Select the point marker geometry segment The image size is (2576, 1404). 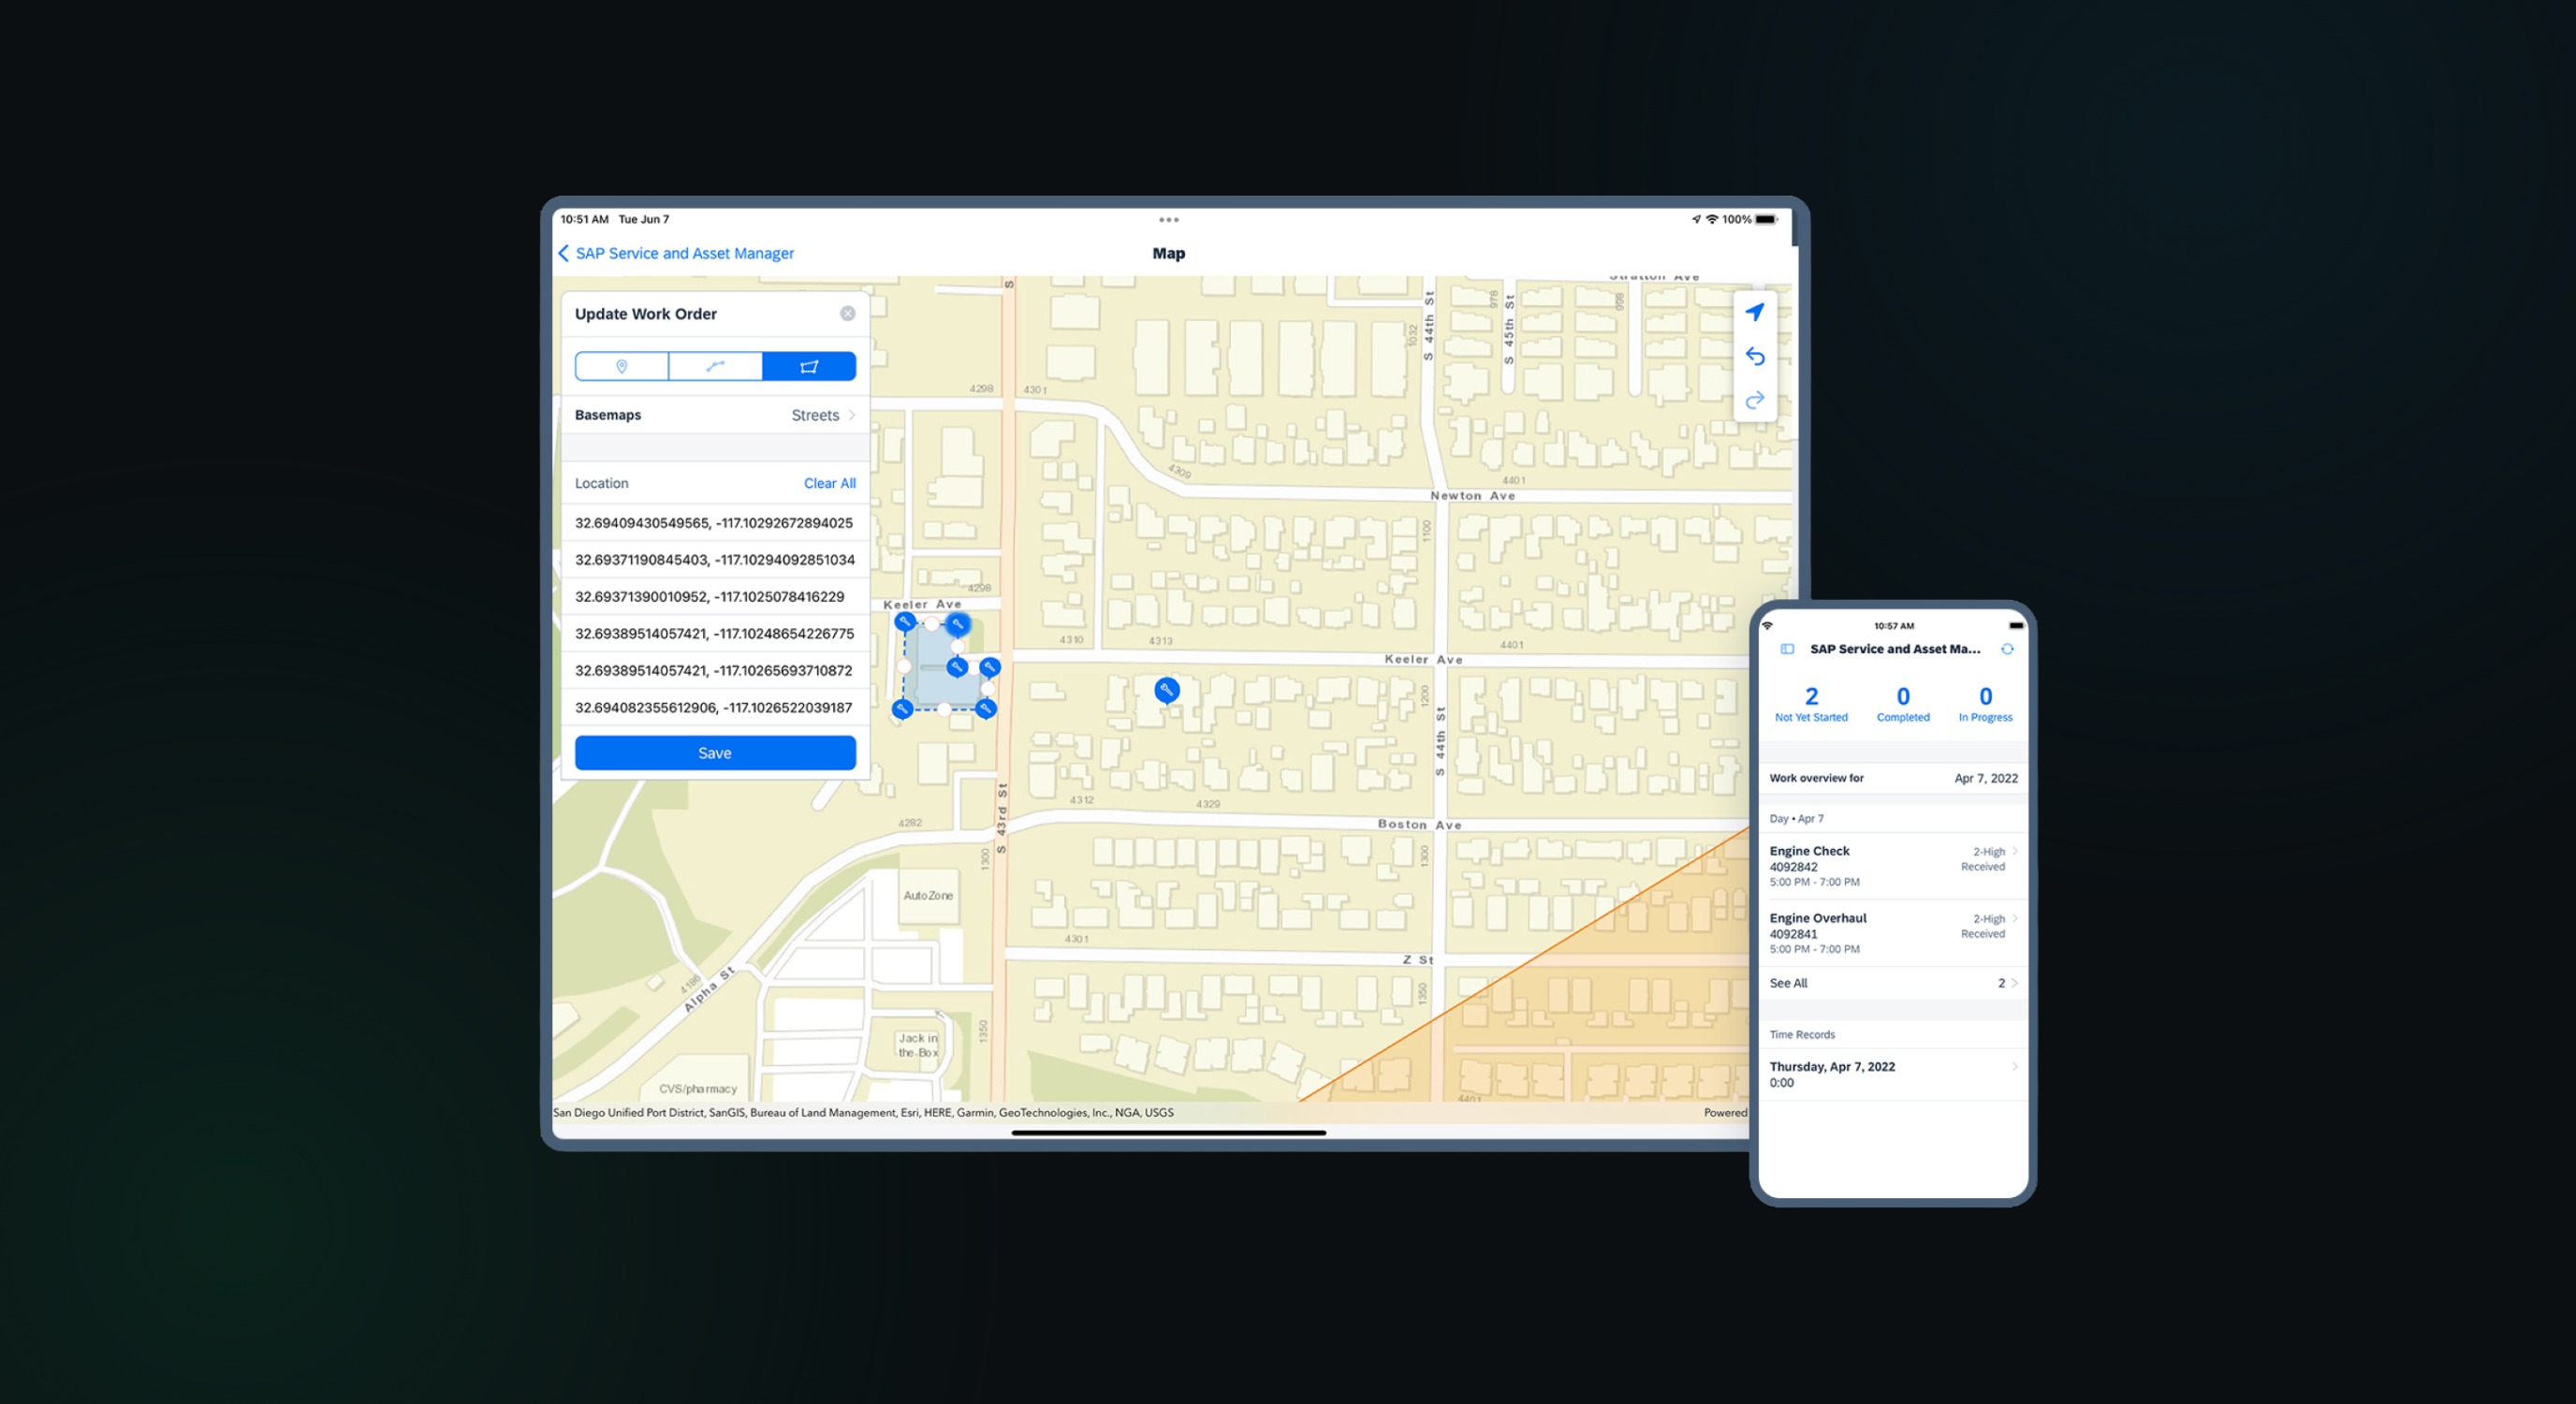coord(621,366)
